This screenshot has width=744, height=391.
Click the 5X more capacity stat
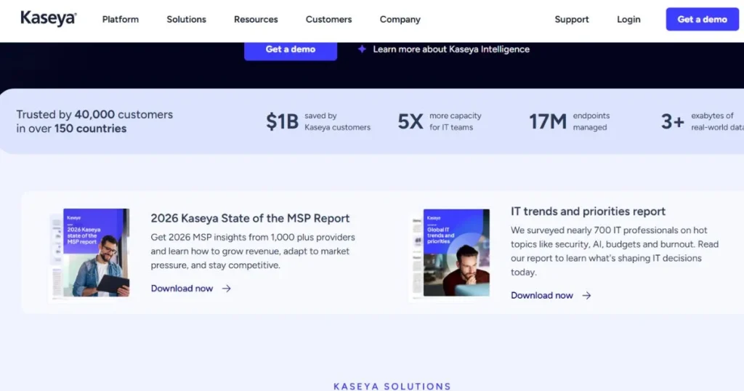pos(440,121)
